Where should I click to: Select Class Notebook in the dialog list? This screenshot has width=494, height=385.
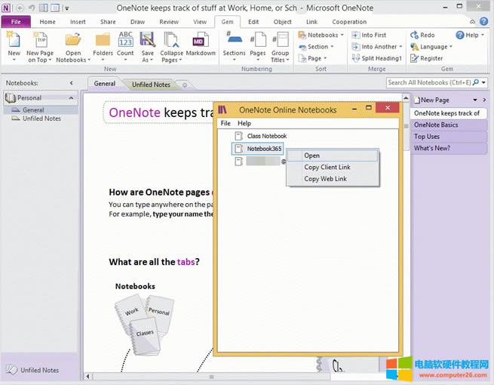pos(266,136)
